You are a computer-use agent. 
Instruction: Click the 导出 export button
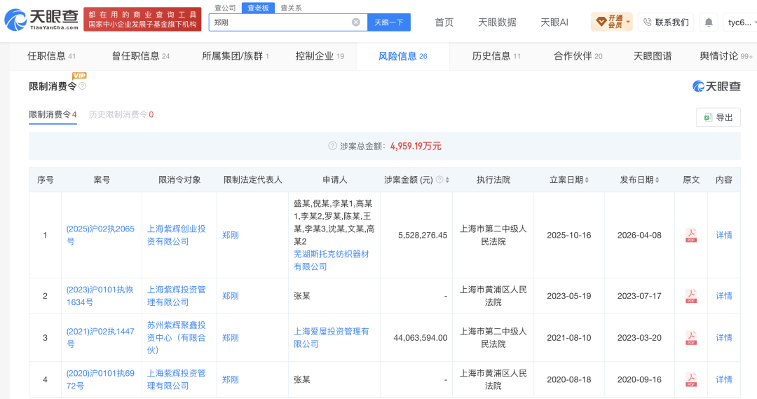pyautogui.click(x=718, y=117)
